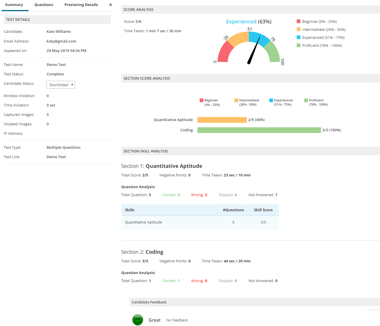Click the red Beginner legend swatch in Score Analysis
This screenshot has height=326, width=380.
(x=298, y=21)
